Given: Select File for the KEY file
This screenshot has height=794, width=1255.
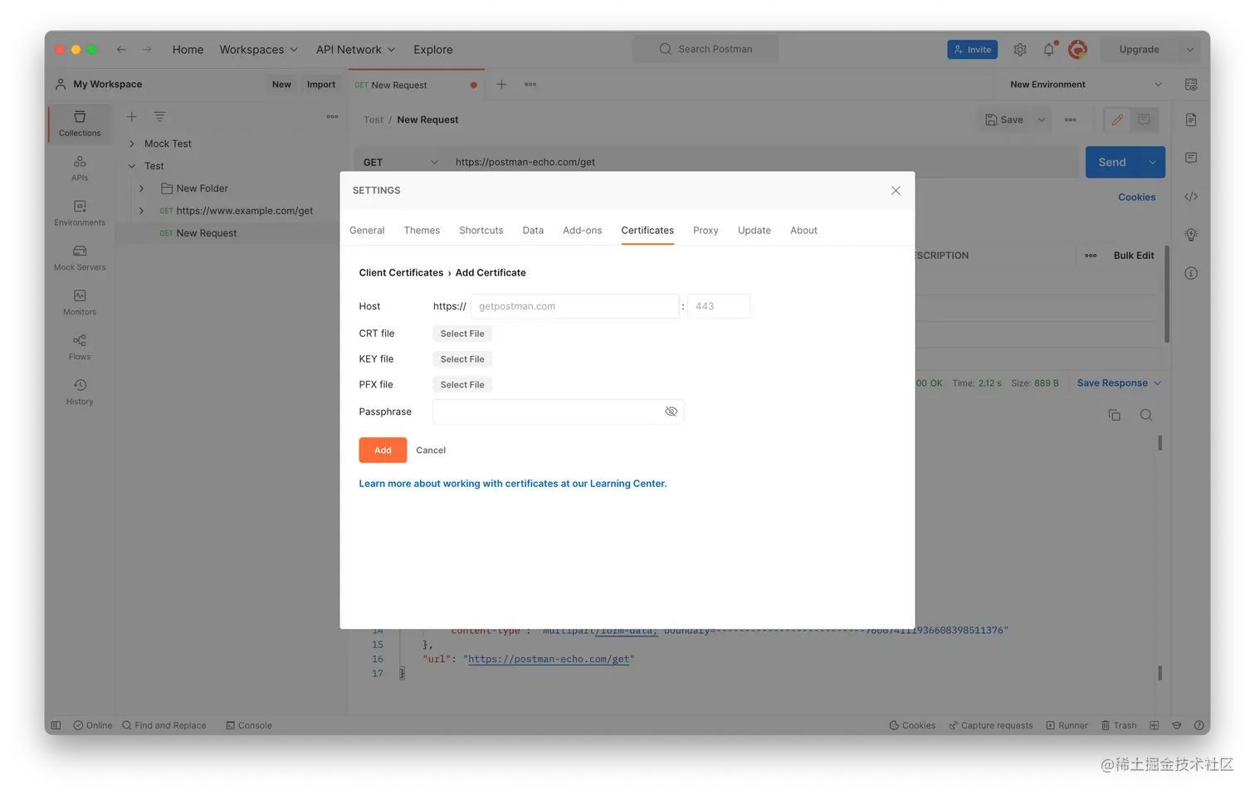Looking at the screenshot, I should (x=462, y=359).
